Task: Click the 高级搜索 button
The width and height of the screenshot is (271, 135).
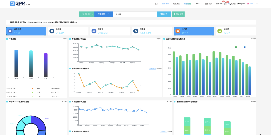Action: [x=178, y=14]
